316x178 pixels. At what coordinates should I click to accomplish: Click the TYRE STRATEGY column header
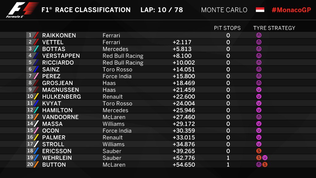[x=274, y=28]
